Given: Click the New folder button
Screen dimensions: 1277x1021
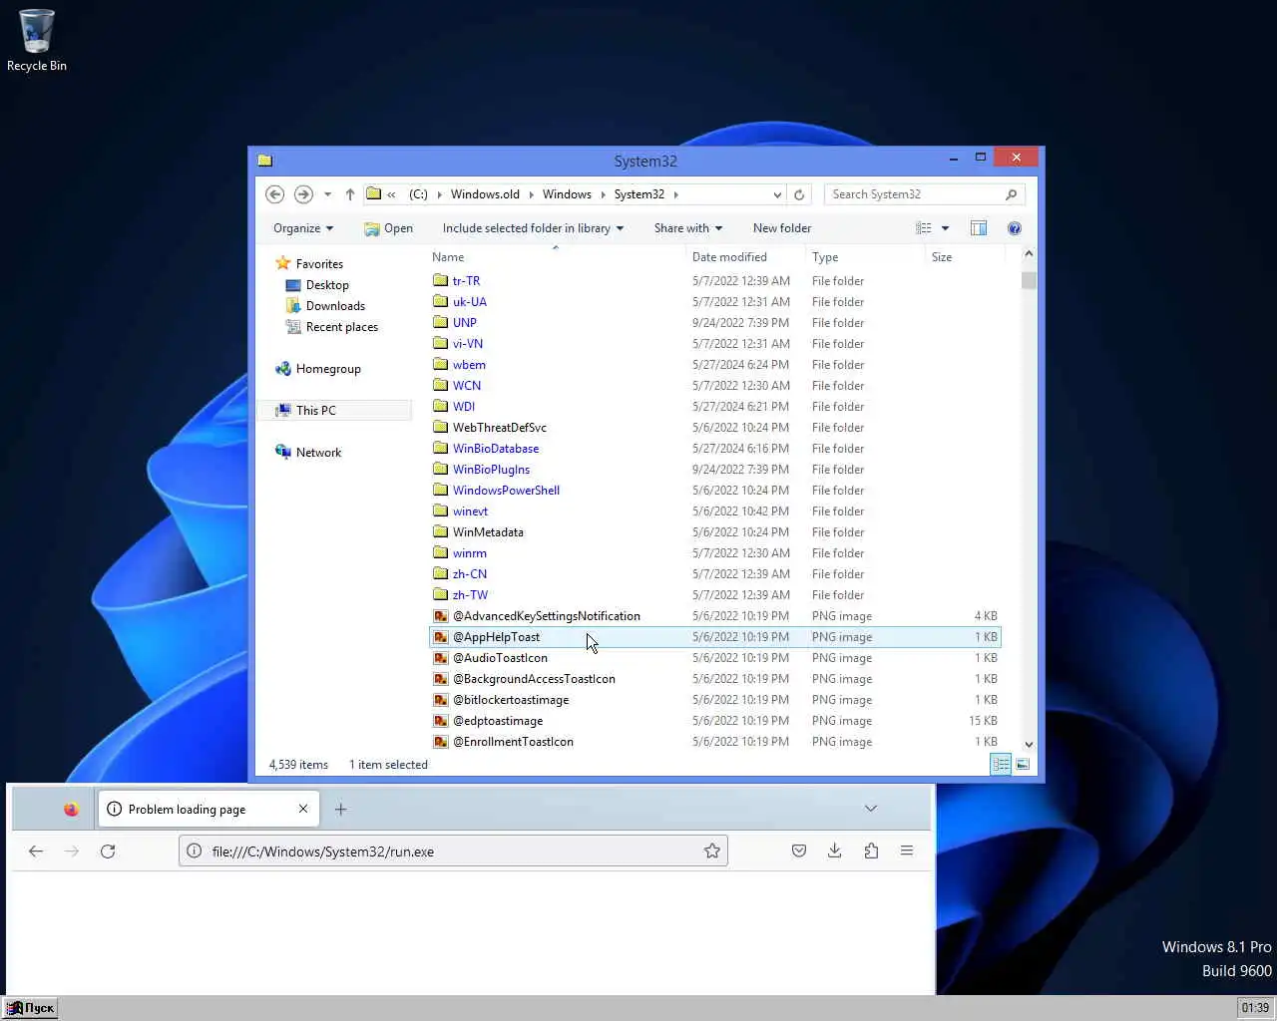Looking at the screenshot, I should coord(782,228).
